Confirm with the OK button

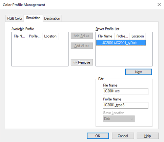pyautogui.click(x=98, y=136)
